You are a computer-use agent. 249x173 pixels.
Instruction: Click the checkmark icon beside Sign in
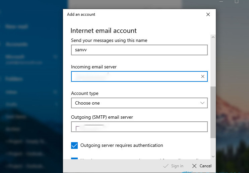point(166,166)
